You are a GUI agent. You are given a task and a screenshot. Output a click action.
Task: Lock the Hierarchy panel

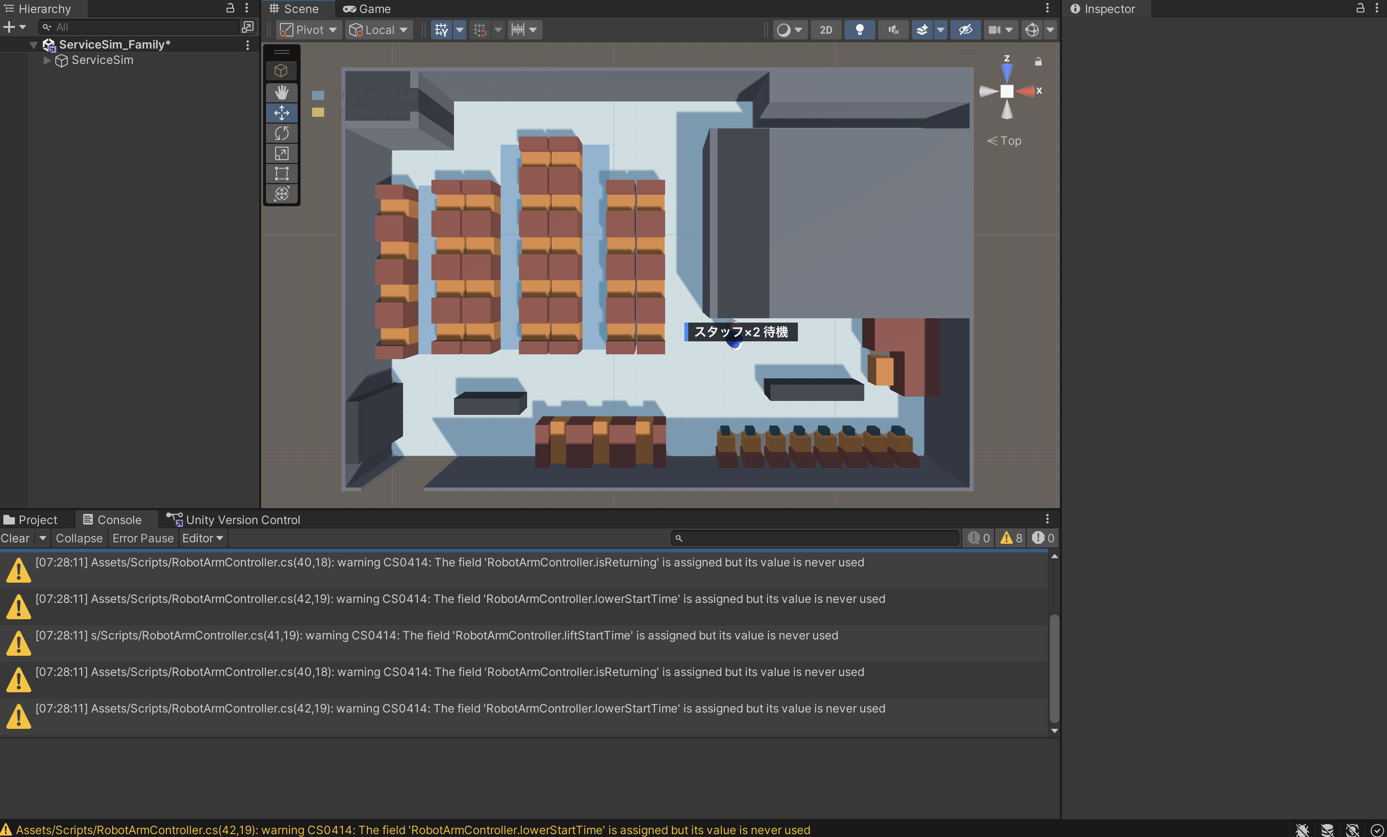230,8
